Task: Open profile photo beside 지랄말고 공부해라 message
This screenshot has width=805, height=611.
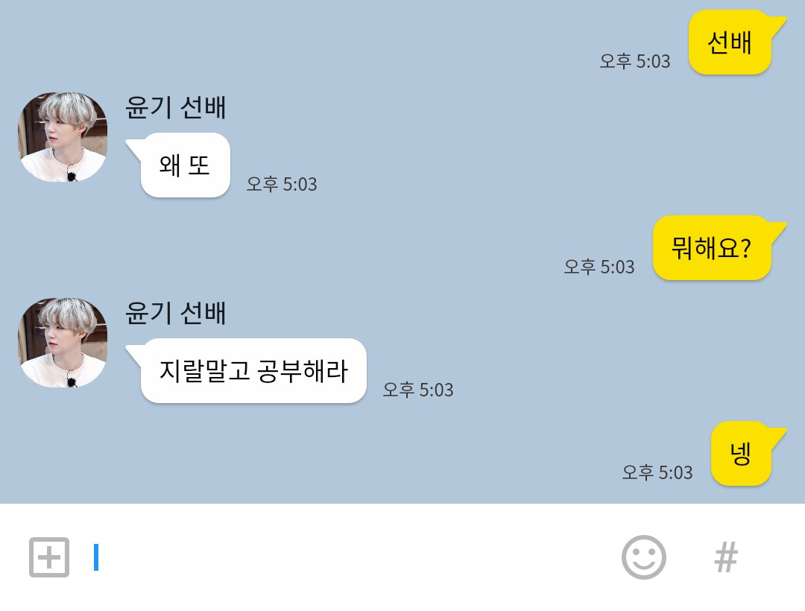Action: (x=63, y=343)
